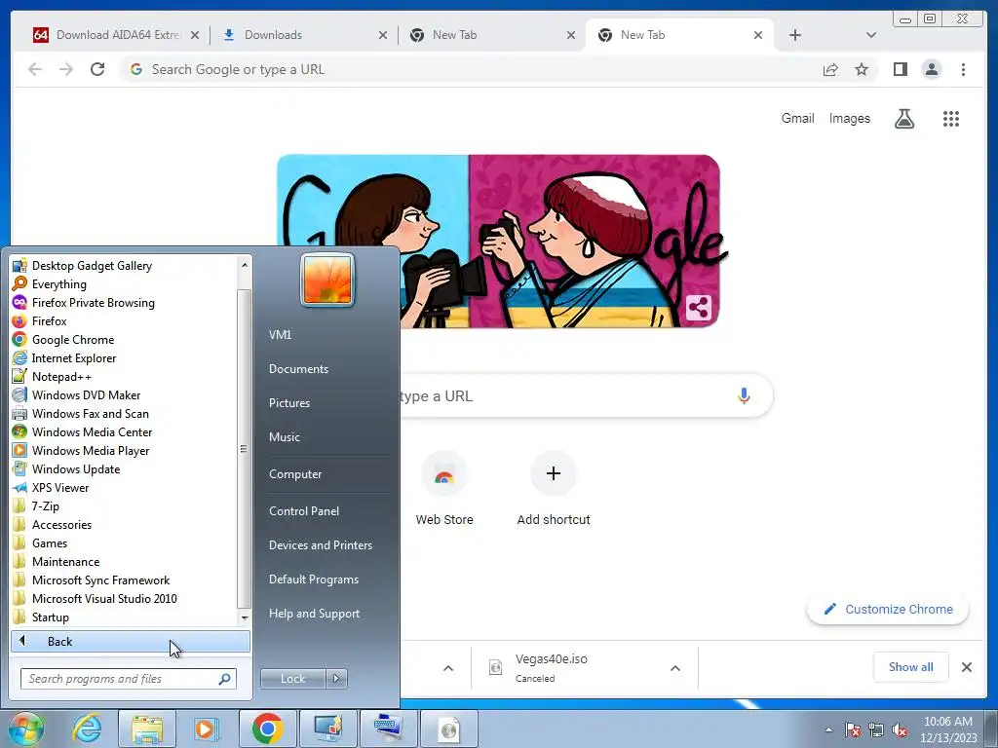This screenshot has width=998, height=748.
Task: Click the Back button in Start menu
Action: 131,642
